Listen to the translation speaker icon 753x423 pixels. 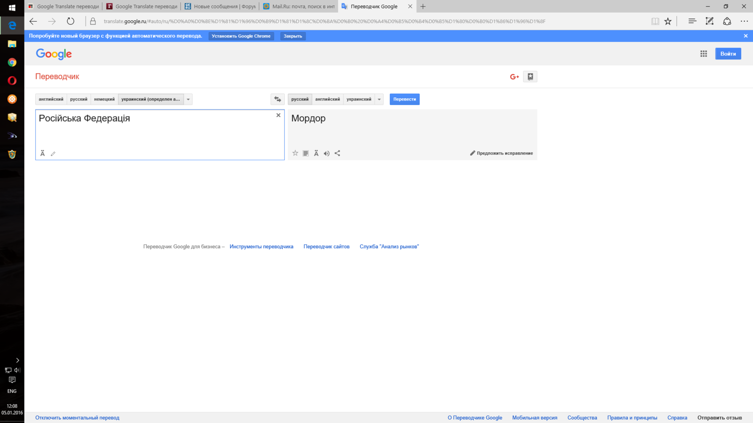click(x=327, y=153)
